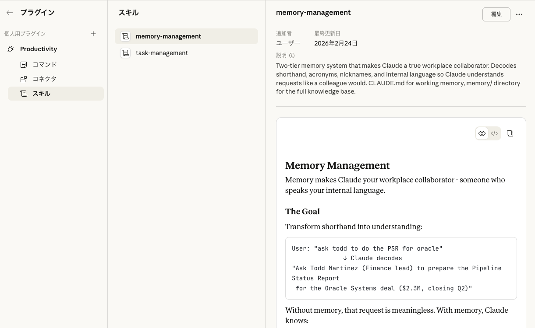The image size is (535, 328).
Task: Click the code example block
Action: [x=401, y=268]
